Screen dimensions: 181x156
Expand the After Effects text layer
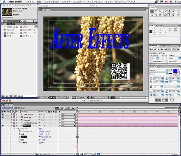click(x=12, y=114)
